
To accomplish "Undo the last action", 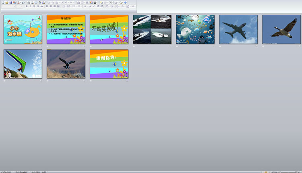I will (66, 2).
